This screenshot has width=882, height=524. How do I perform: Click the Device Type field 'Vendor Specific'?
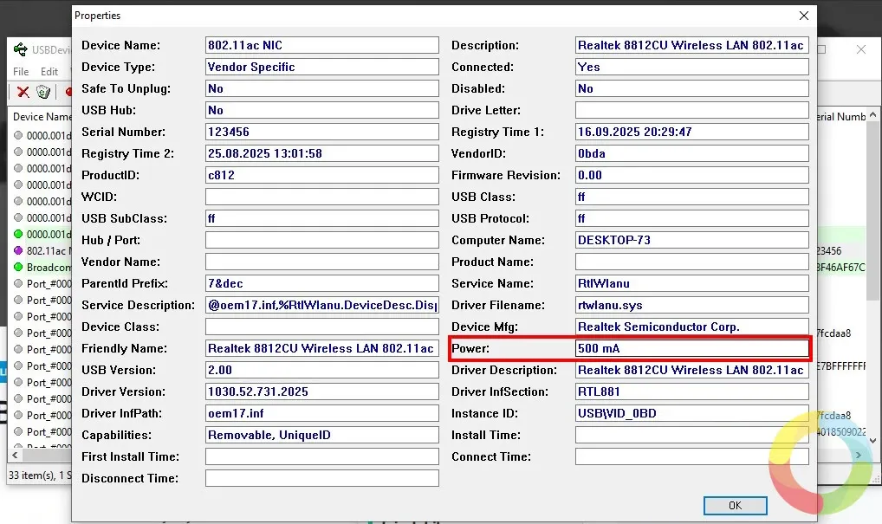321,67
